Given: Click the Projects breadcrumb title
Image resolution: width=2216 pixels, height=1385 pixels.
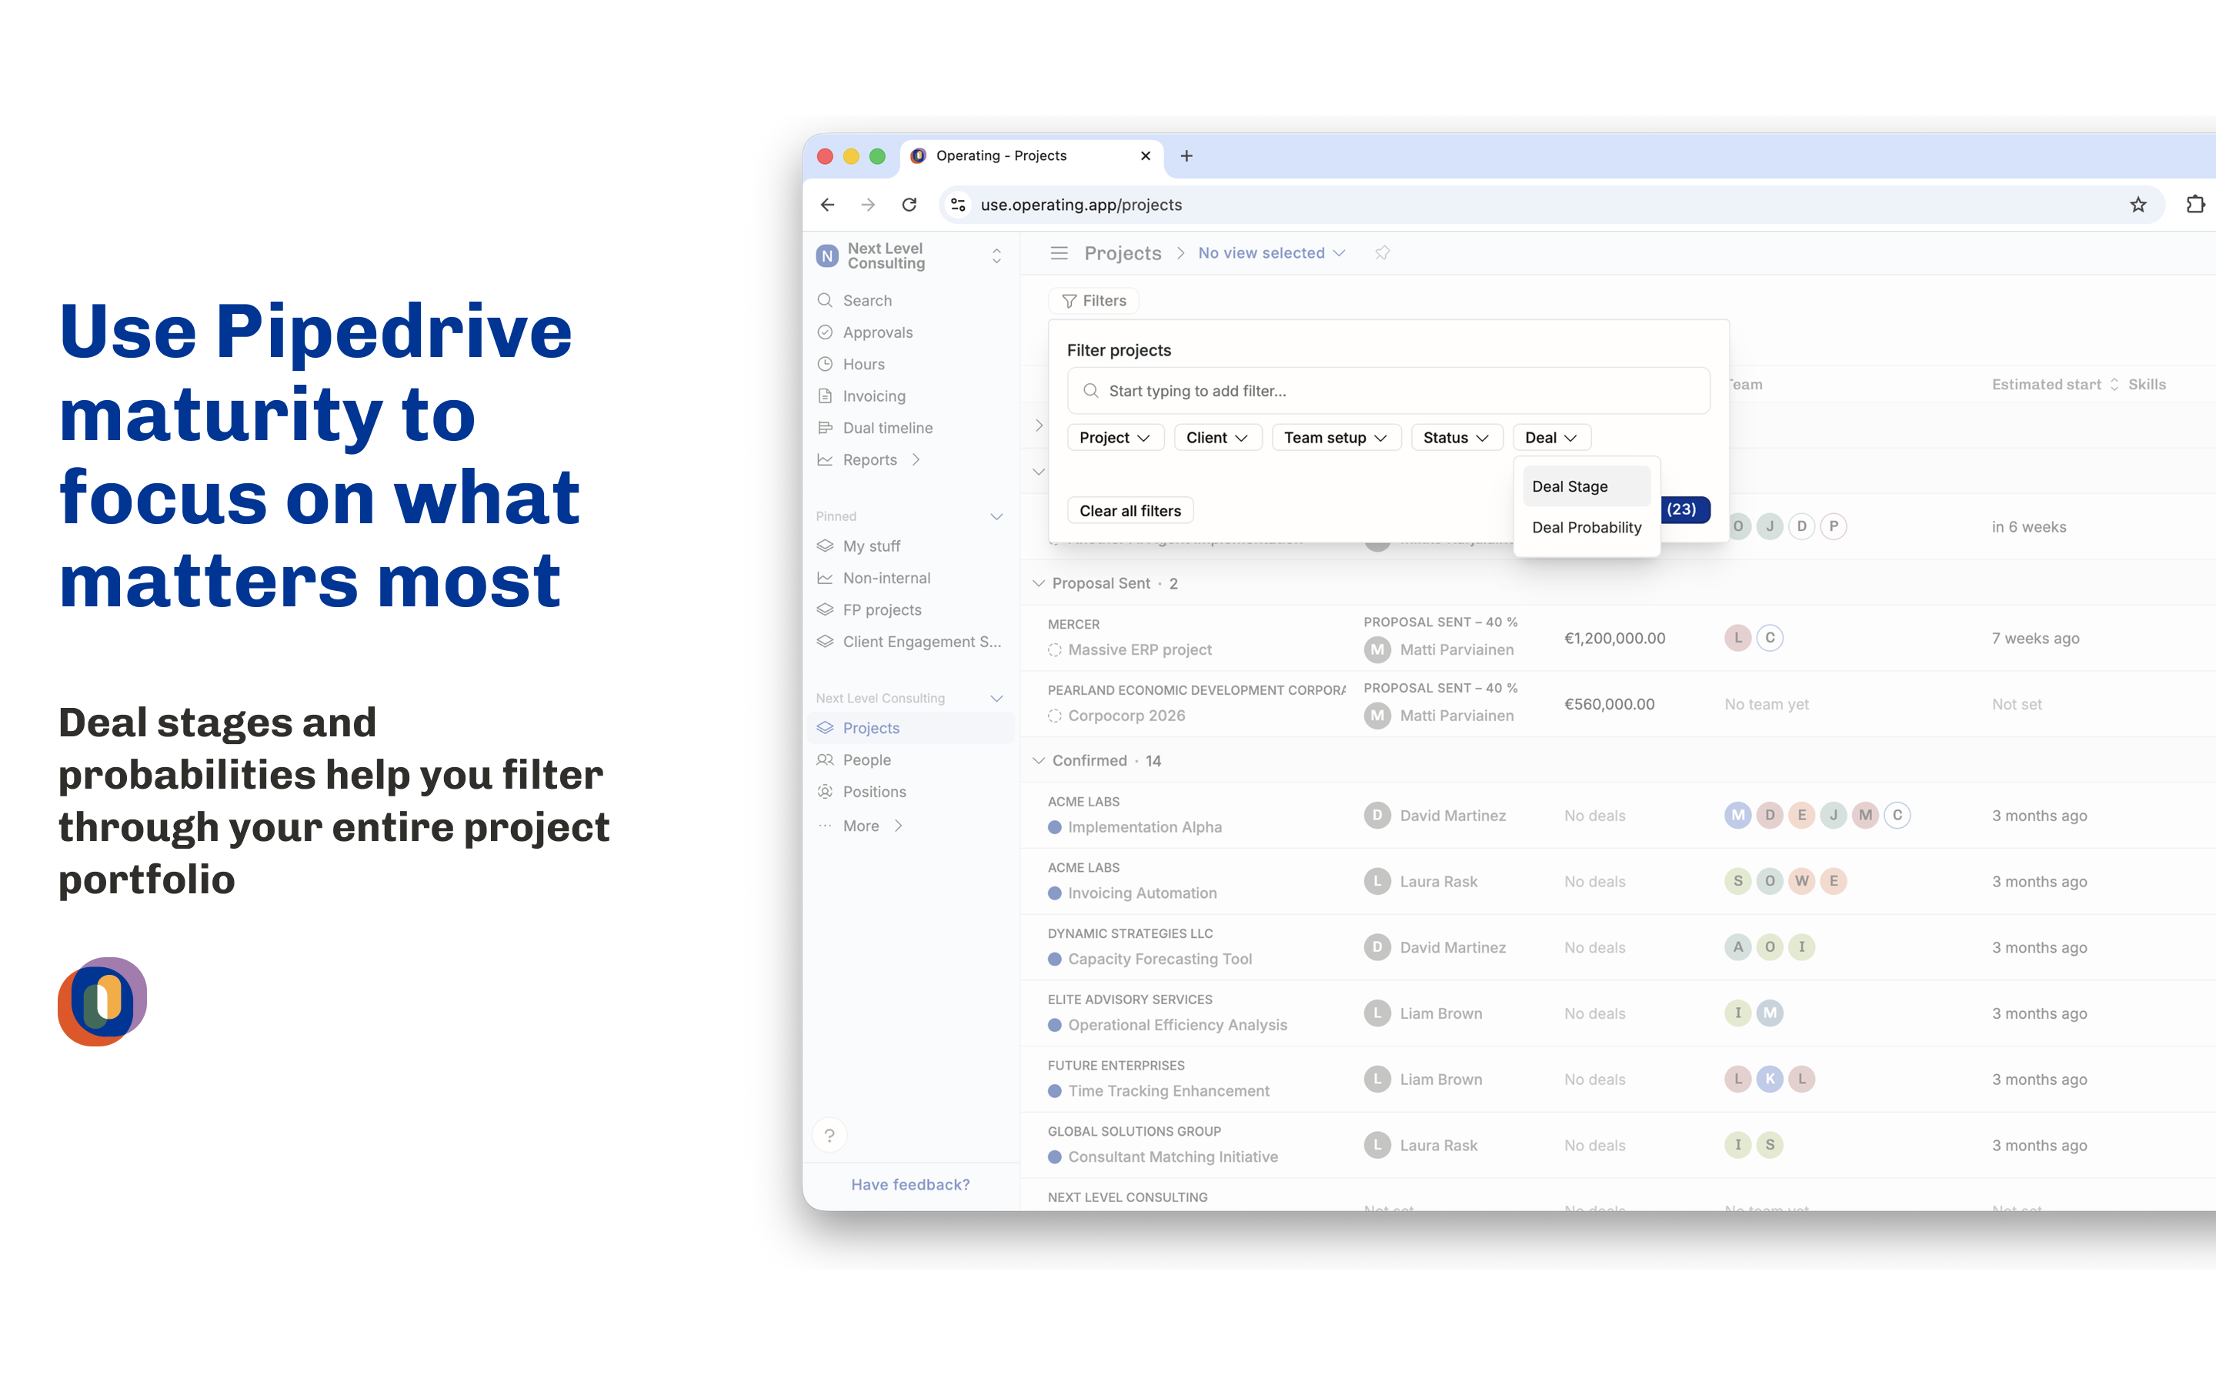Looking at the screenshot, I should [x=1123, y=253].
